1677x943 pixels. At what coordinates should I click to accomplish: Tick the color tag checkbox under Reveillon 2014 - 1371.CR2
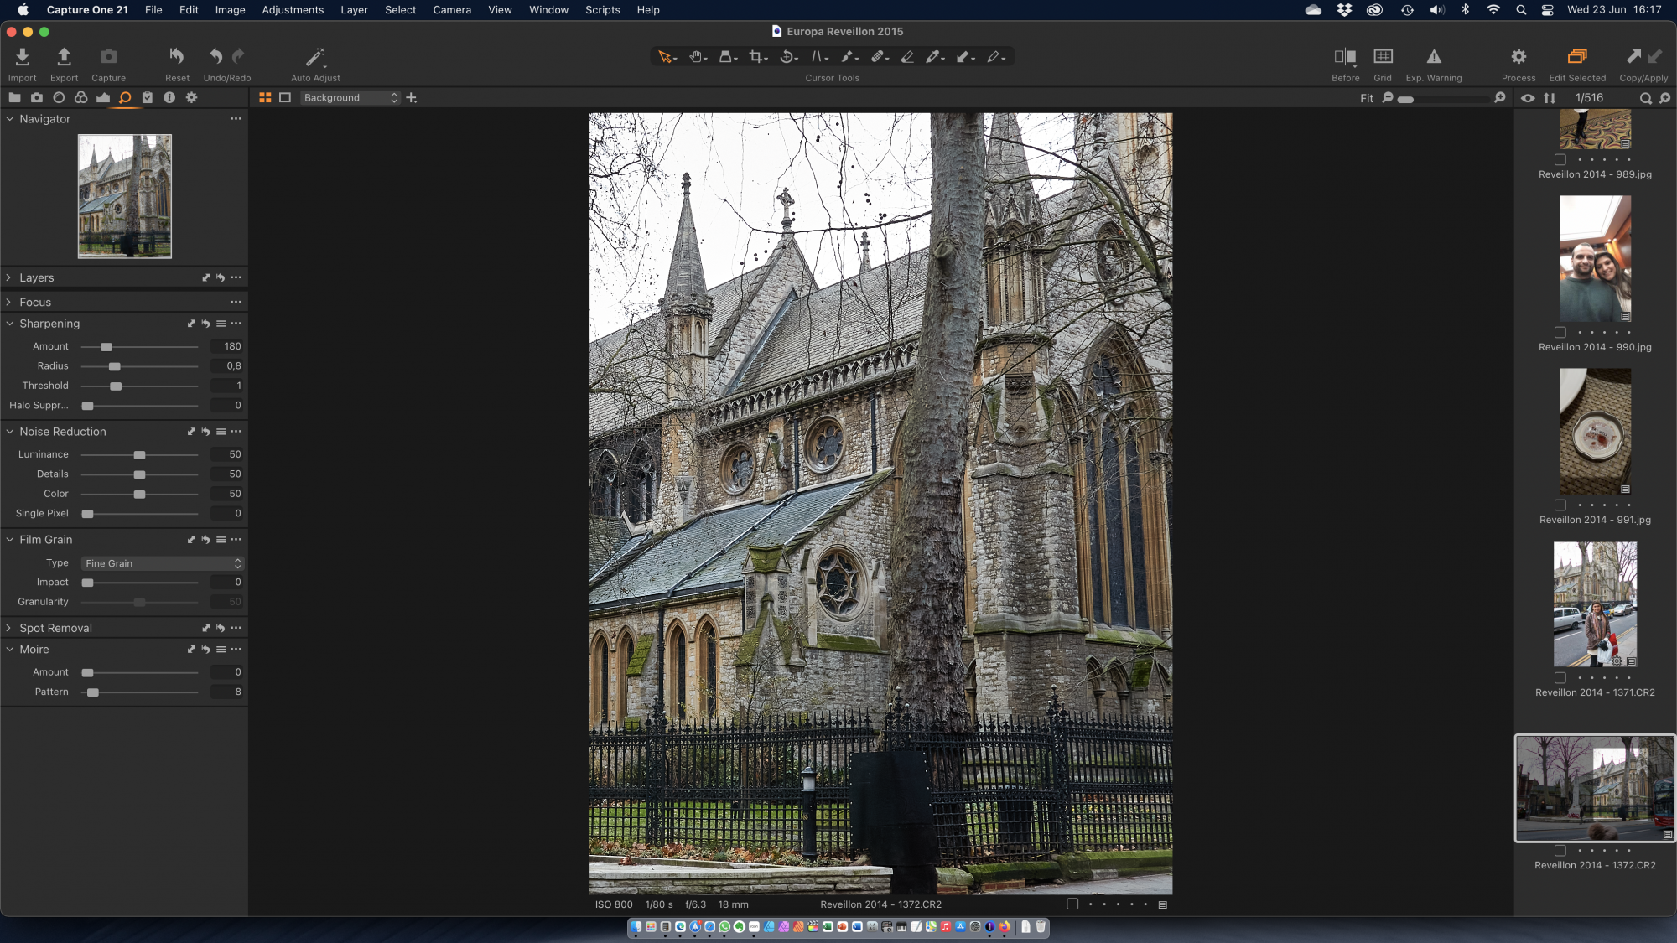[1560, 678]
